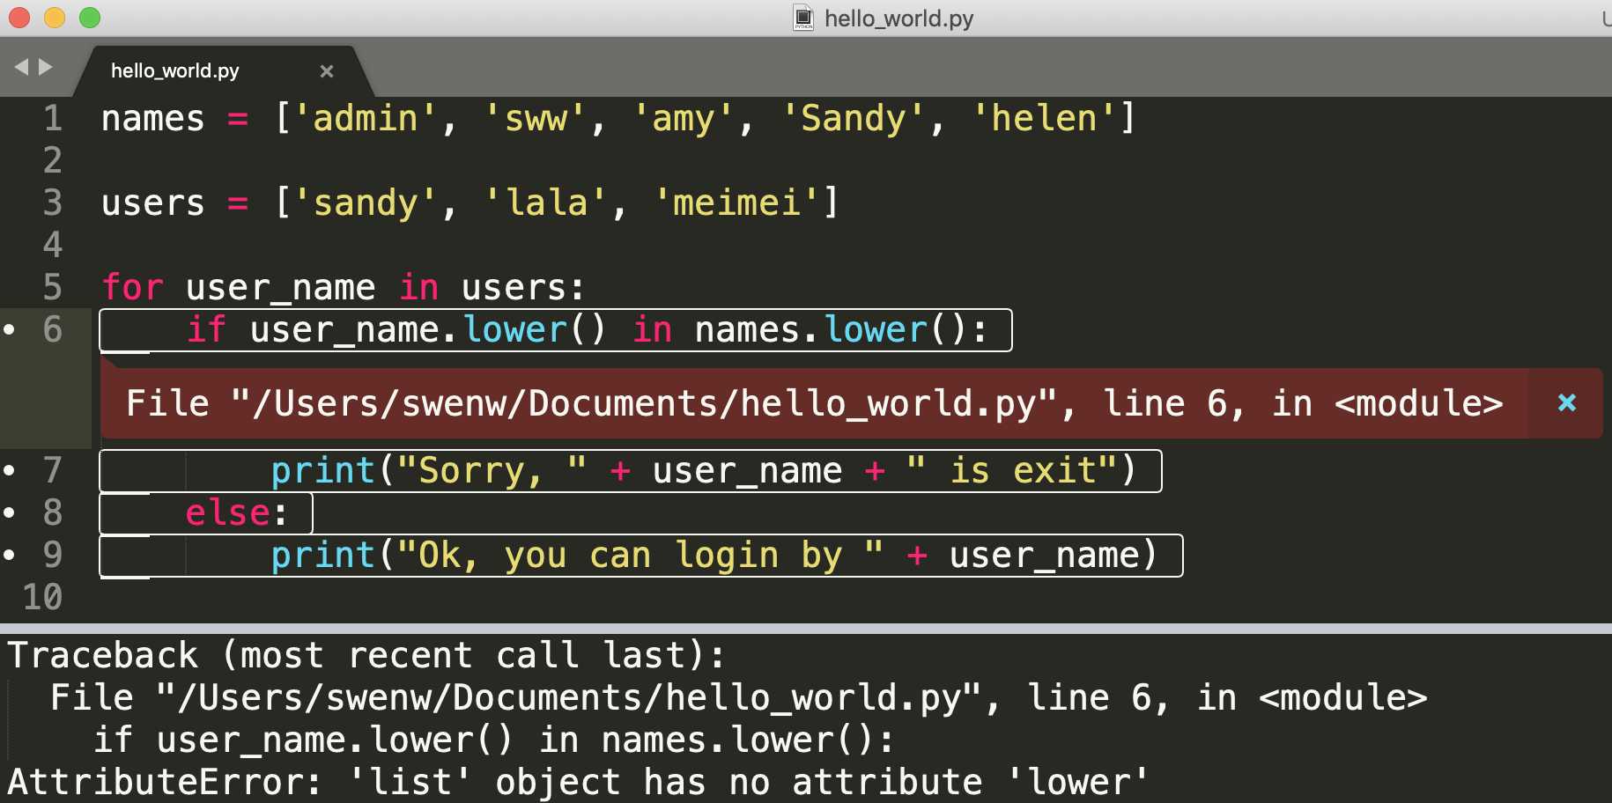Click line number 8 in gutter
1612x803 pixels.
53,512
